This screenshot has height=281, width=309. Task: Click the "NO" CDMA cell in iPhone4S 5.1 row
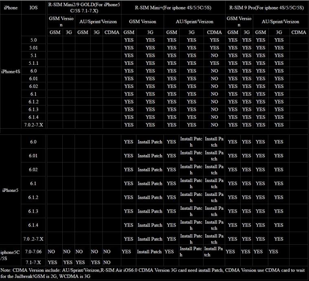(215, 55)
